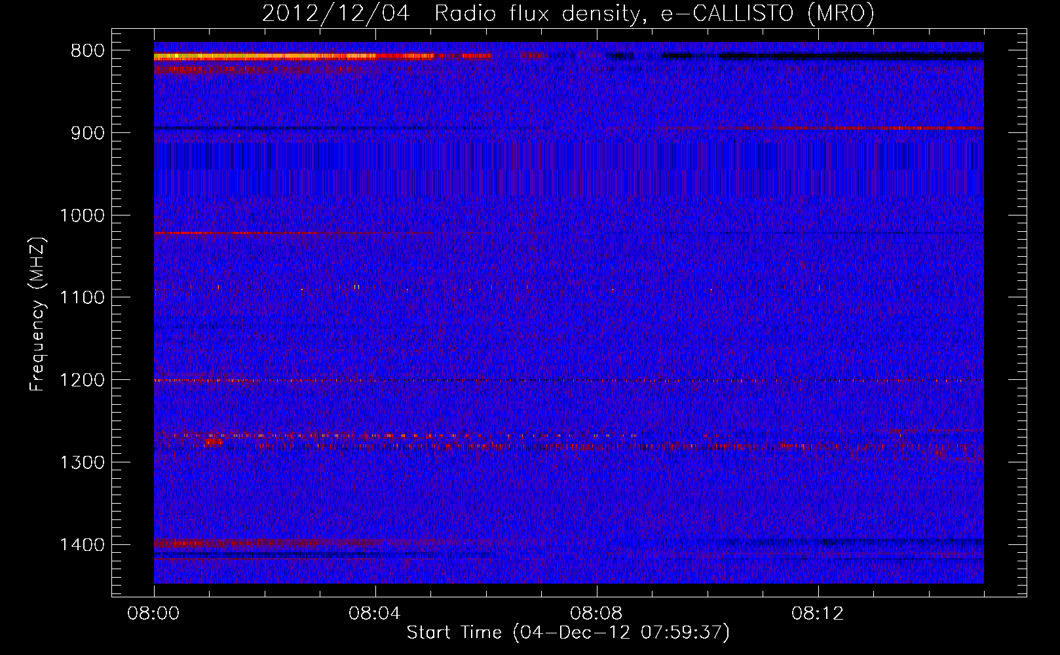
Task: Click the 08:08 time tick label
Action: tap(596, 614)
